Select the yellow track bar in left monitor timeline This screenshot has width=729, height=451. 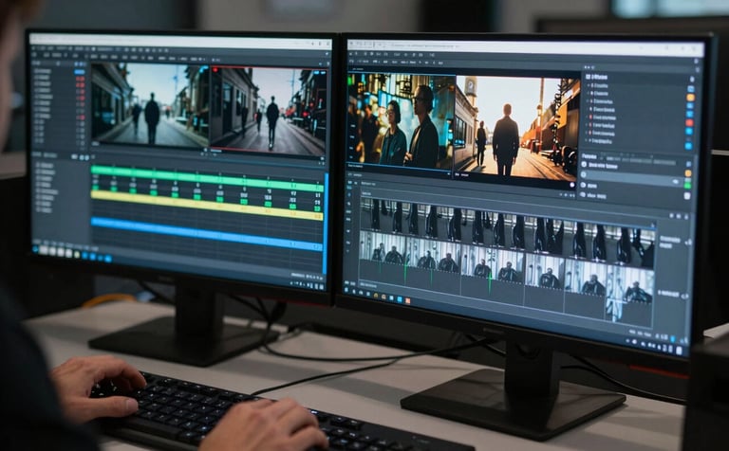pyautogui.click(x=207, y=205)
